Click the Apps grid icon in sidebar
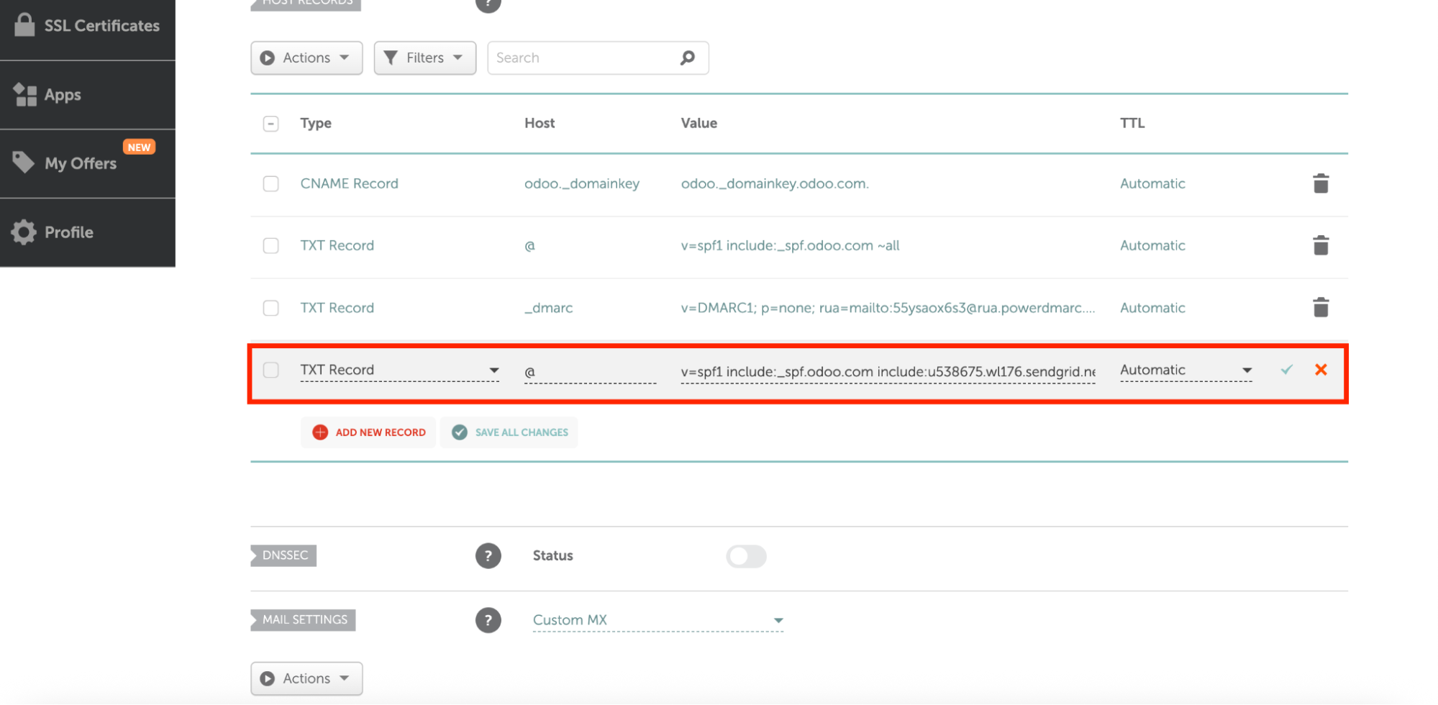The height and width of the screenshot is (705, 1438). pyautogui.click(x=24, y=94)
